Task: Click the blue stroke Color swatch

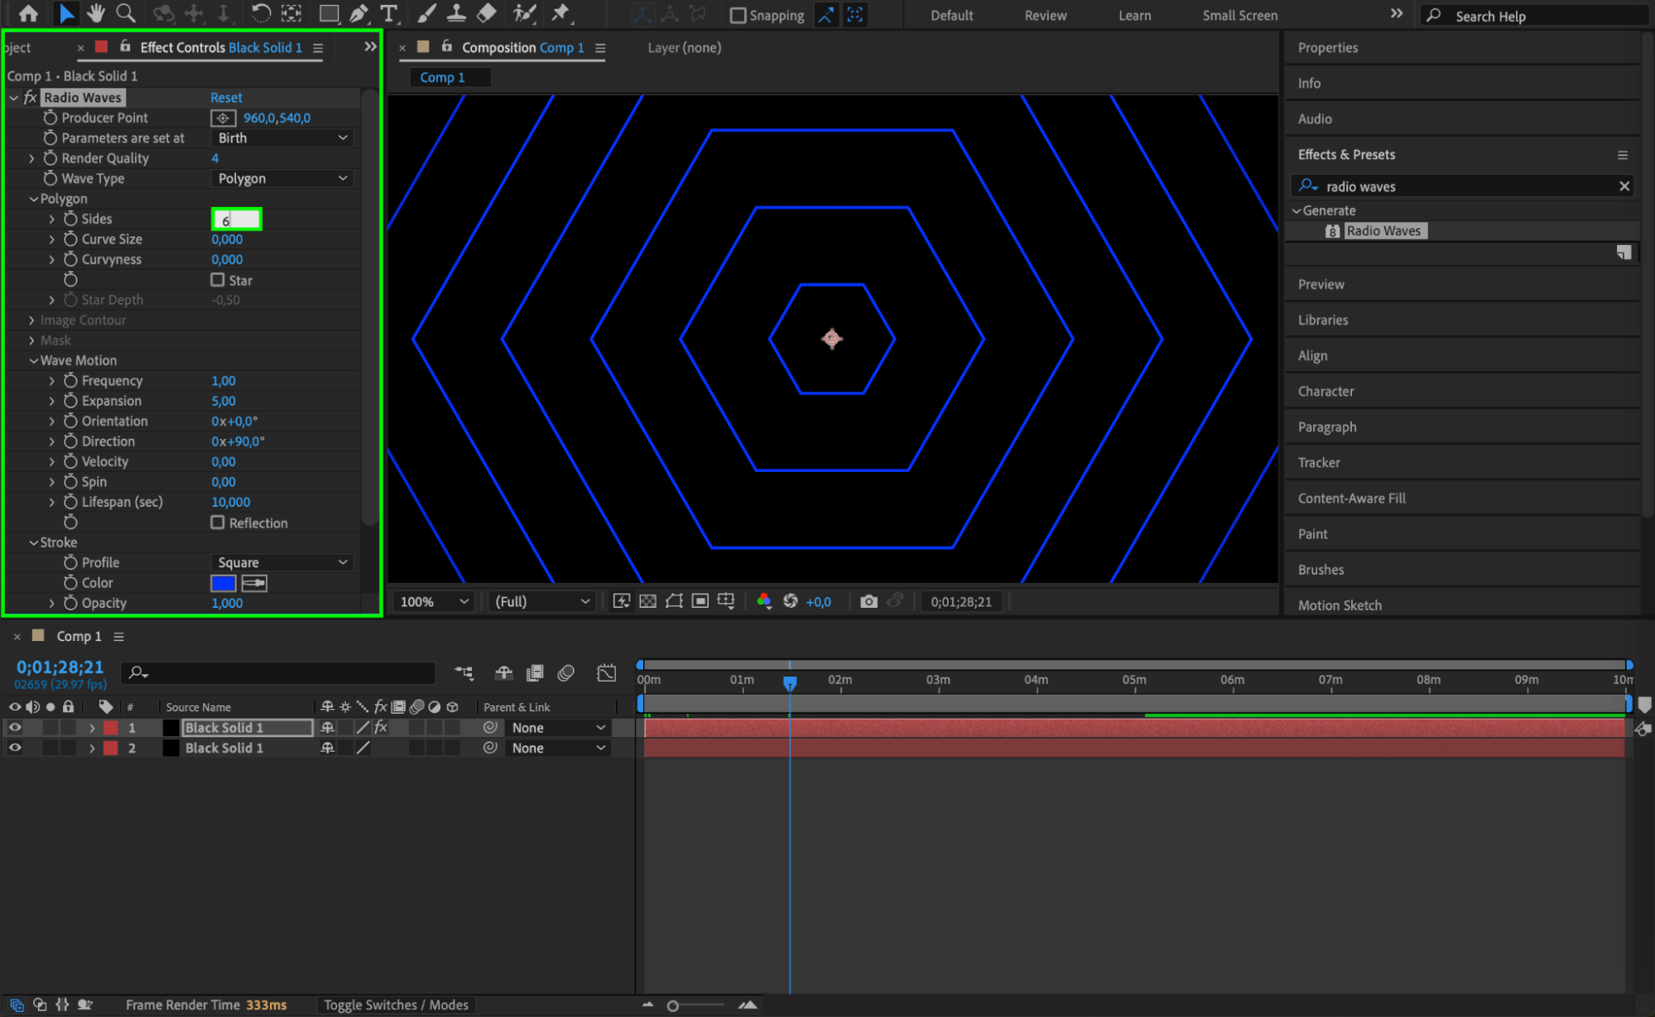Action: tap(224, 583)
